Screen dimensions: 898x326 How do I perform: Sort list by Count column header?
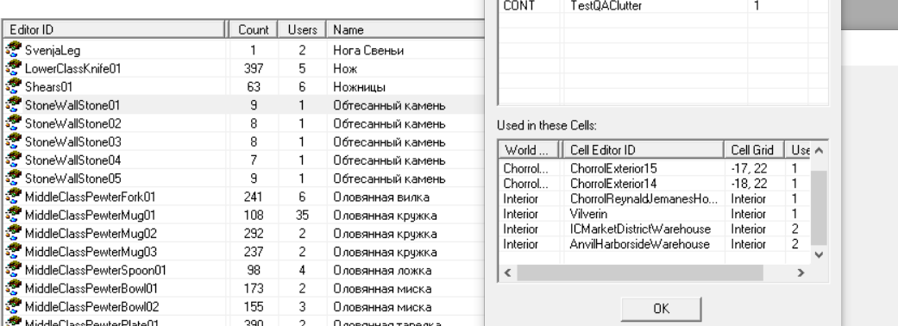point(253,29)
